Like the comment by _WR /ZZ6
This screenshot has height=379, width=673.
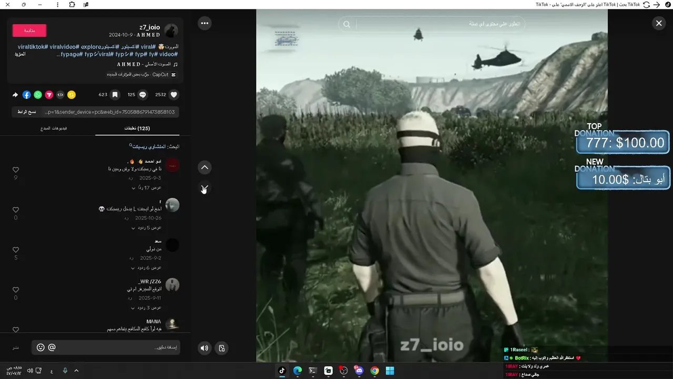pos(16,290)
